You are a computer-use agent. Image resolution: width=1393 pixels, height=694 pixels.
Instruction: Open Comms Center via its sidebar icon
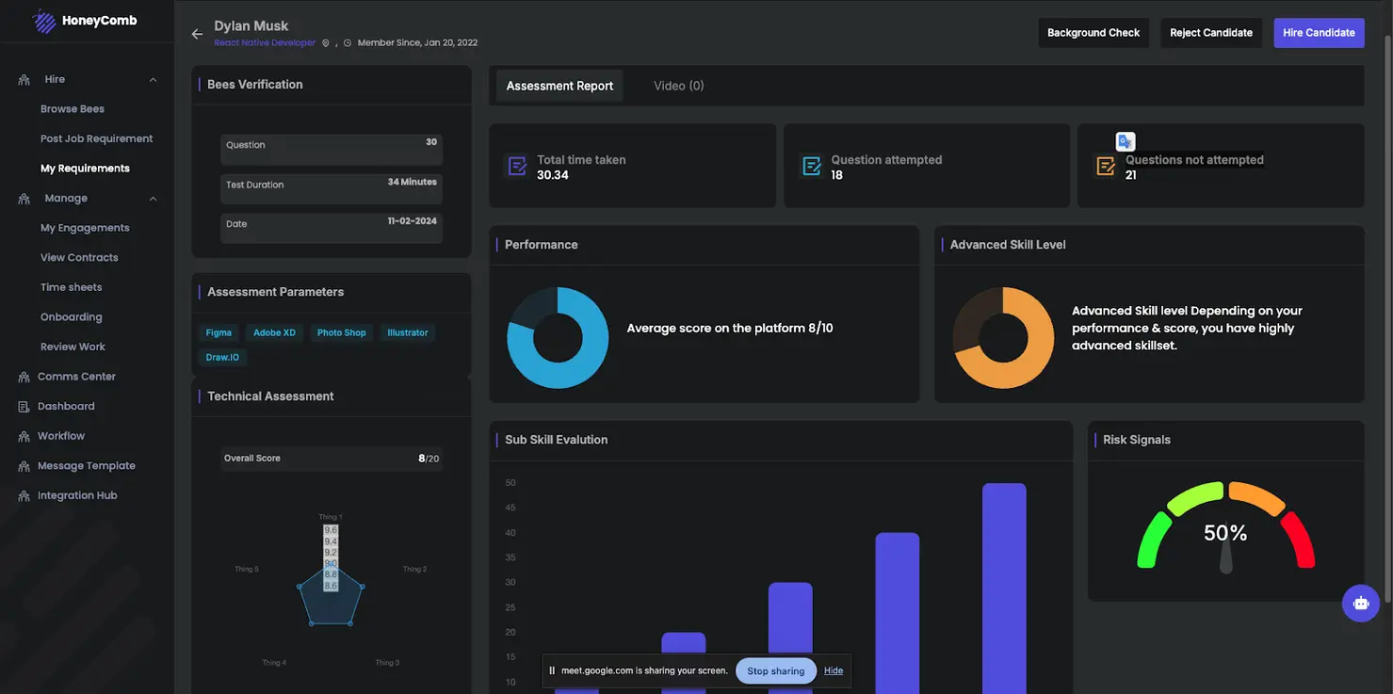pyautogui.click(x=24, y=377)
